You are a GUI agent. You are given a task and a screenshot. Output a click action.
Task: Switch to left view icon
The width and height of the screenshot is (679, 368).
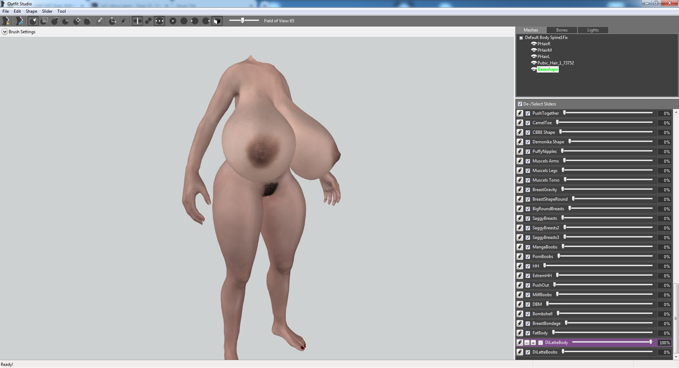(x=195, y=21)
